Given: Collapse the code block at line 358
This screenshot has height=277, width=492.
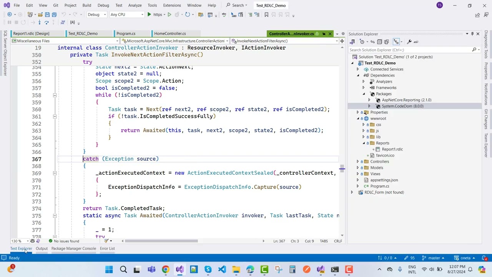Looking at the screenshot, I should (55, 95).
